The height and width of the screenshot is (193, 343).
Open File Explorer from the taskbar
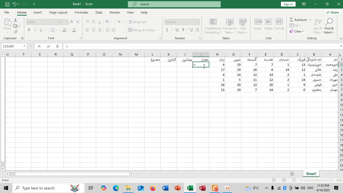click(128, 188)
